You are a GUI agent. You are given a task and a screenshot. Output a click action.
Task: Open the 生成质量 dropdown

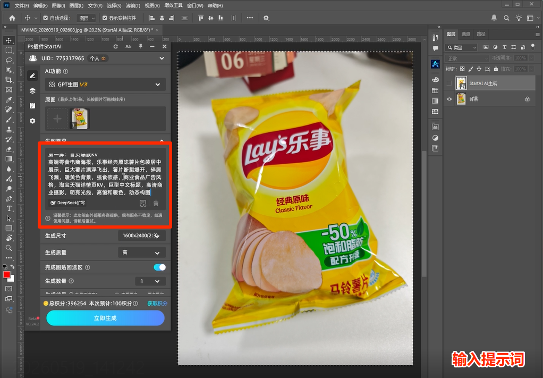(142, 253)
